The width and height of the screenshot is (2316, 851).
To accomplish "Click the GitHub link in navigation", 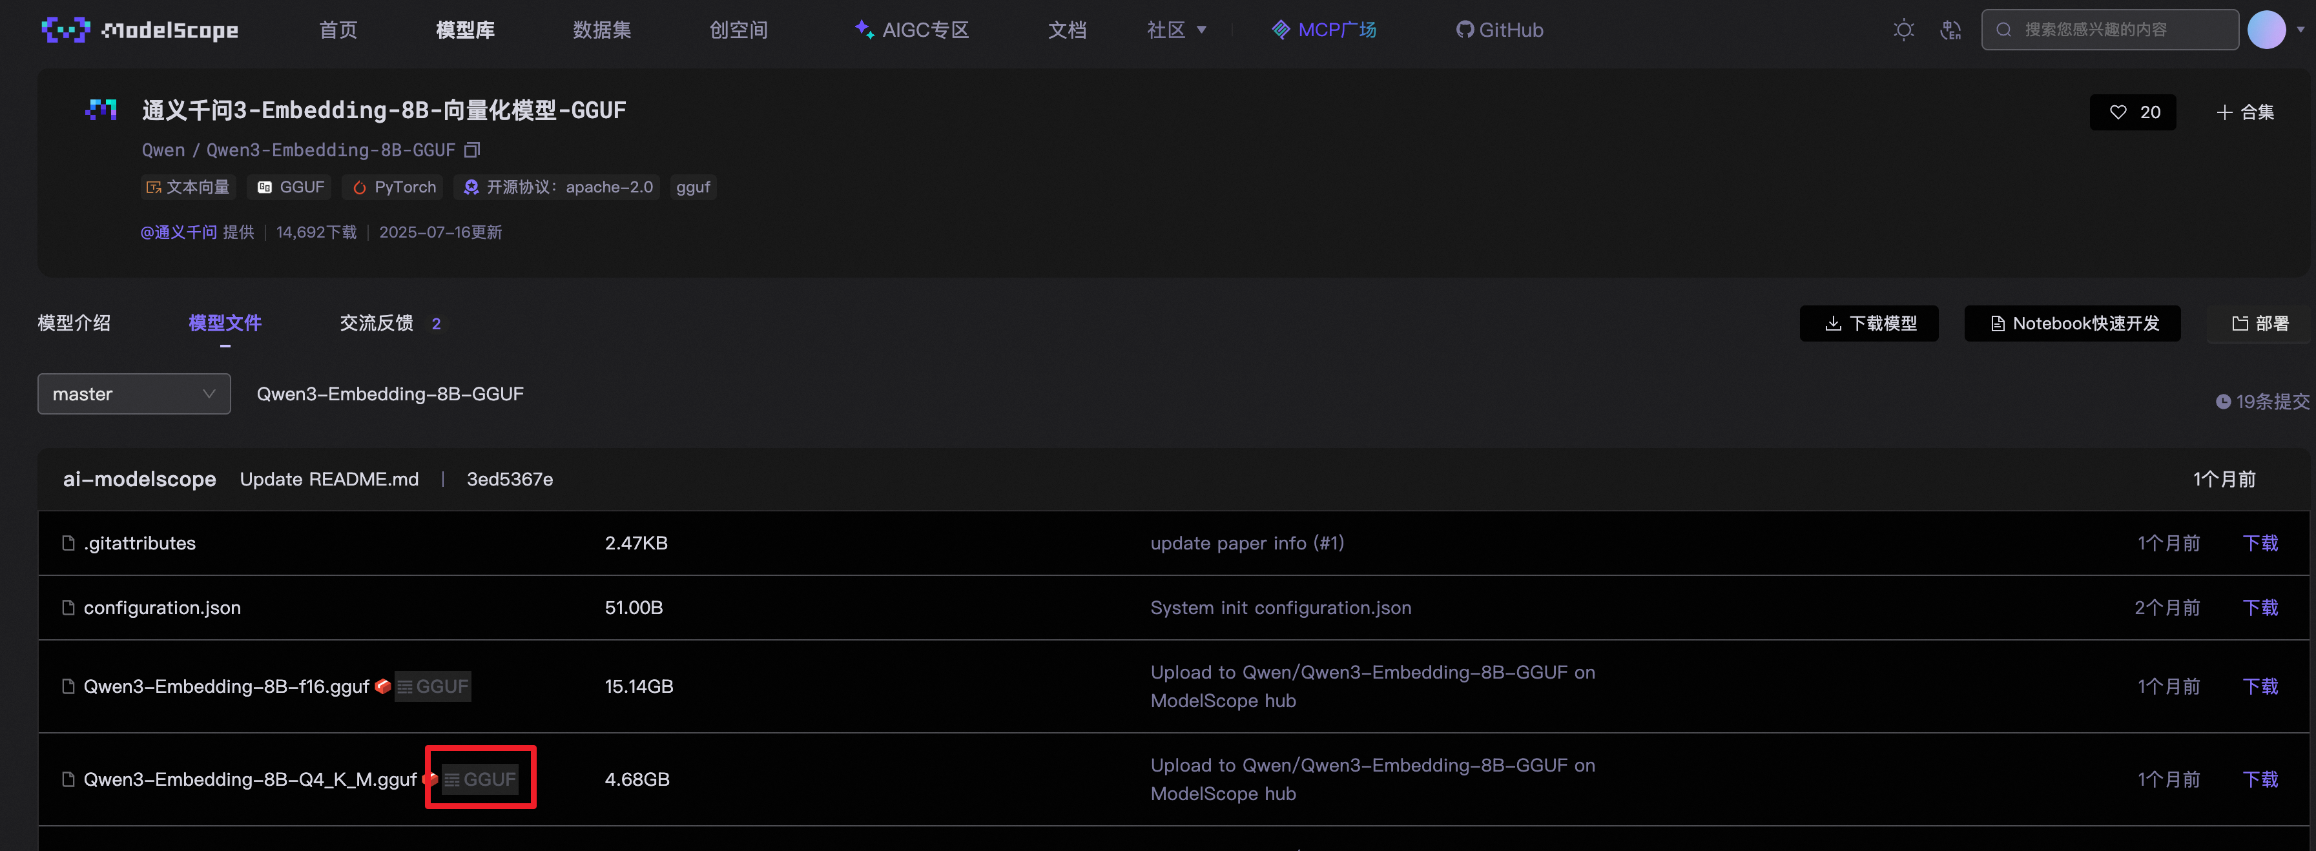I will (x=1500, y=30).
